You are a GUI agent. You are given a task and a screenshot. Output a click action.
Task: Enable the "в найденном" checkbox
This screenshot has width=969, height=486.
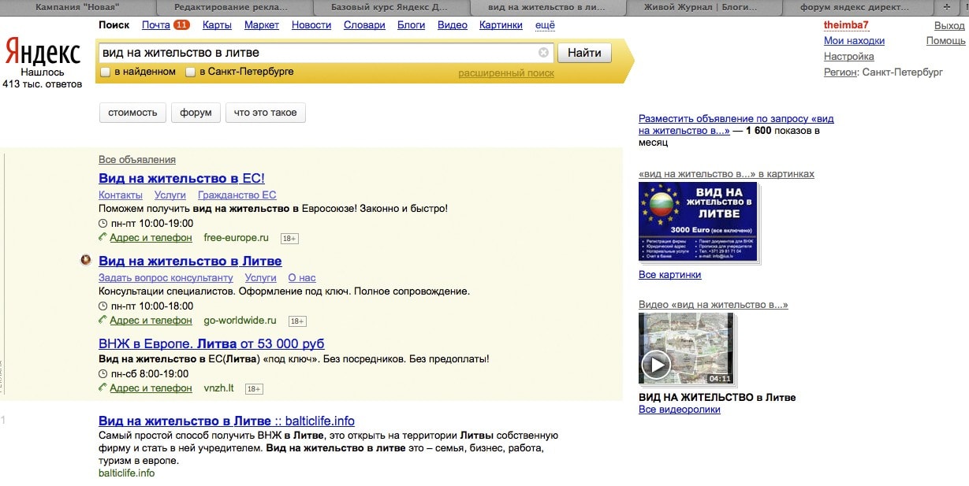coord(106,72)
